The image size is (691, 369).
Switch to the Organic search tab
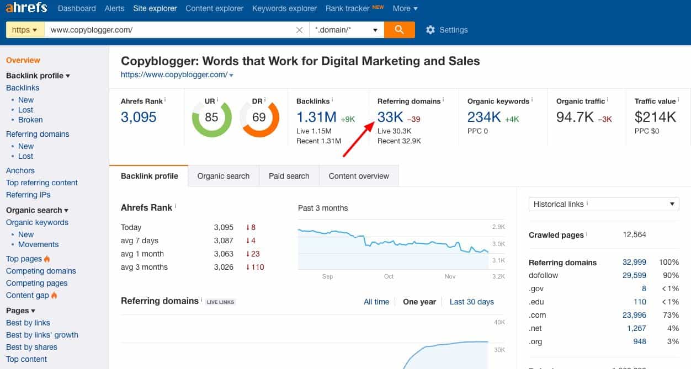[x=223, y=176]
